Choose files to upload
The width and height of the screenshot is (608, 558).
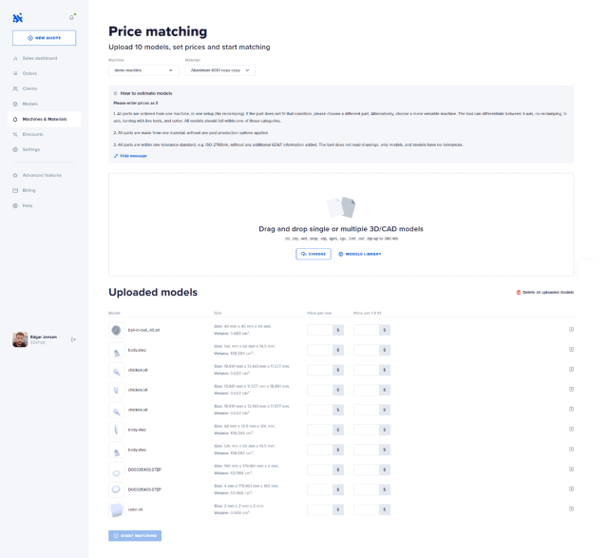[313, 254]
